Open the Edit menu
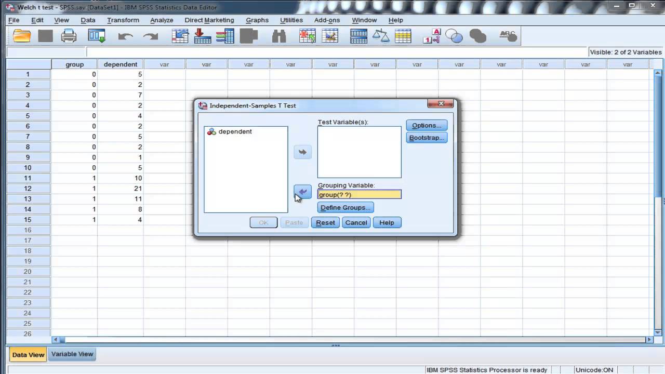The width and height of the screenshot is (665, 374). [37, 20]
